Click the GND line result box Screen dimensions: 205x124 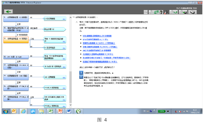coord(55,77)
